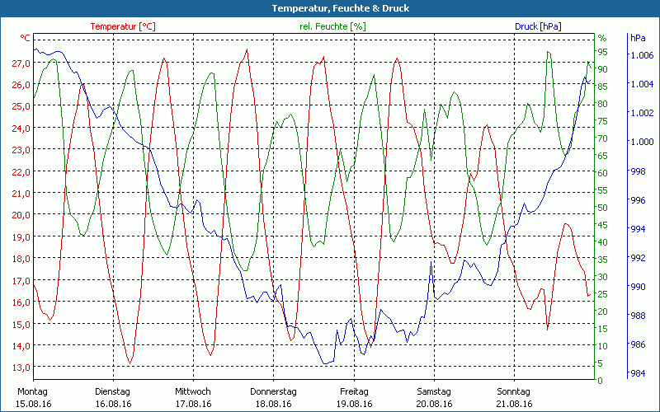Select the green rel. Feuchte [%] legend label
The height and width of the screenshot is (412, 660).
[x=332, y=26]
